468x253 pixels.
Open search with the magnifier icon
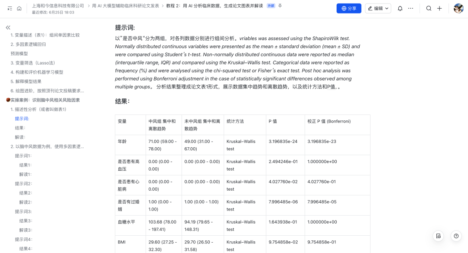tap(429, 8)
